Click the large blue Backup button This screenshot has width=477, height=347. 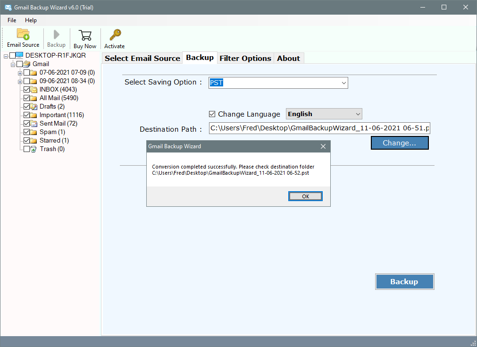click(x=405, y=281)
